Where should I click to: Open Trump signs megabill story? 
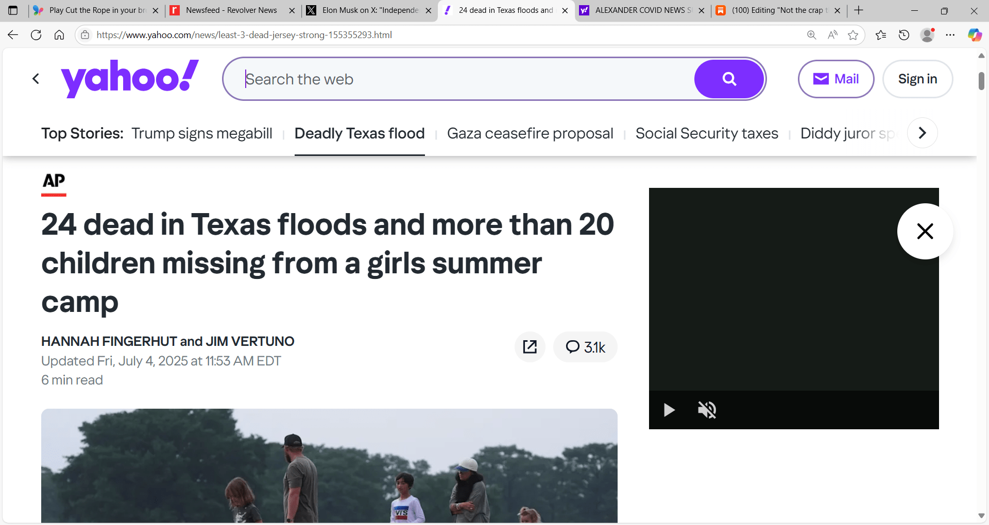click(202, 133)
